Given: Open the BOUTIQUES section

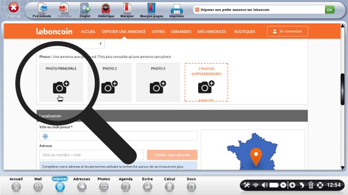Looking at the screenshot, I should 245,32.
